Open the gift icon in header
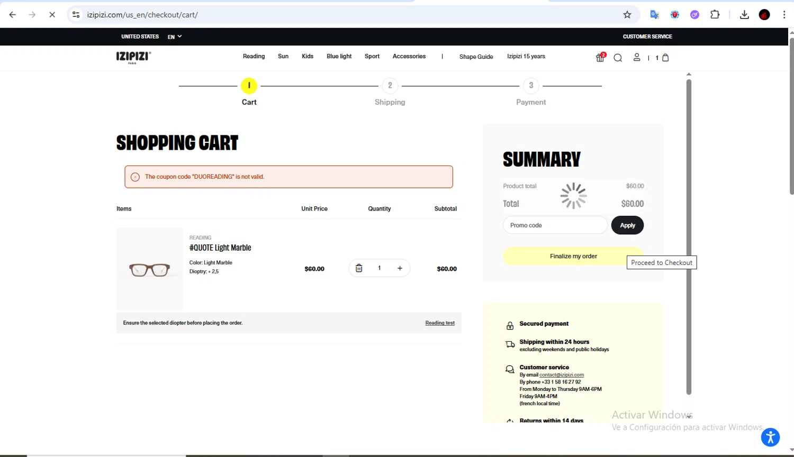 click(600, 57)
